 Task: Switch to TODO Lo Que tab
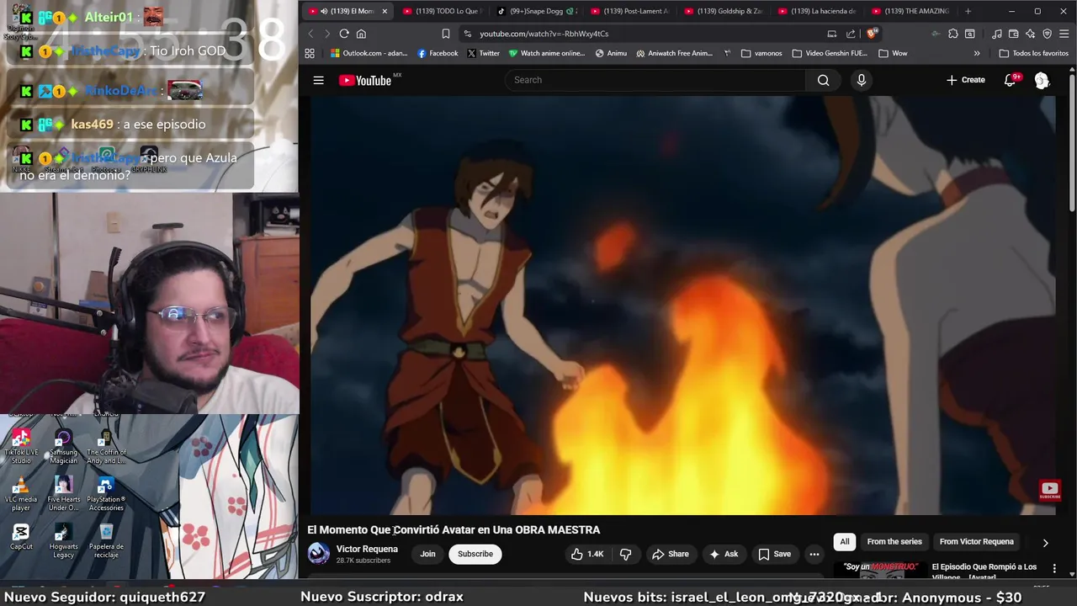tap(443, 11)
